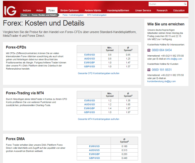This screenshot has width=195, height=163.
Task: Open the Handelsplattformen menu
Action: pos(118,10)
